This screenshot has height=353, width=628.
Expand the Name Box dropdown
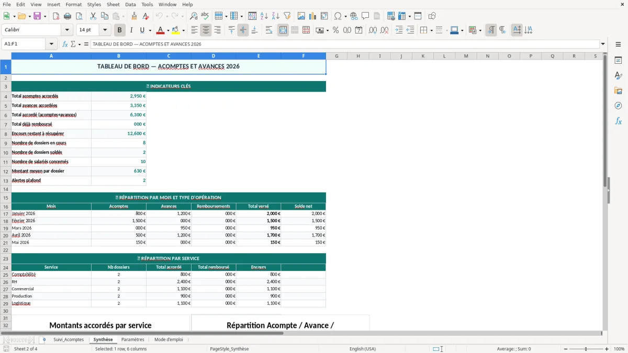pos(51,44)
